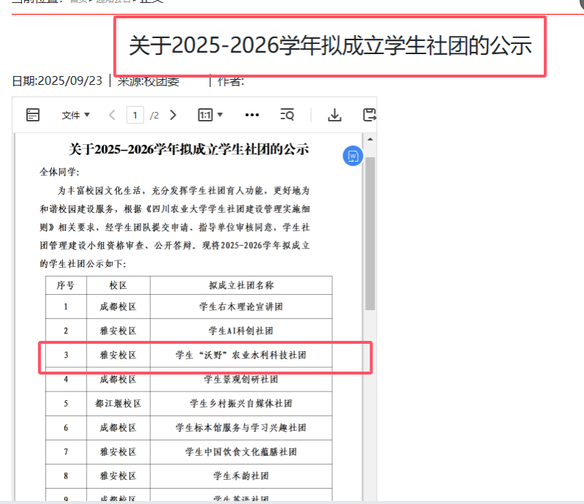The image size is (584, 504).
Task: Open the find-in-document search tool
Action: pos(288,115)
